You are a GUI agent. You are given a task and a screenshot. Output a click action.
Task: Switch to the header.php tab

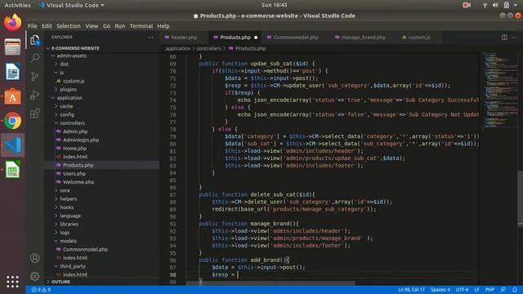click(184, 38)
